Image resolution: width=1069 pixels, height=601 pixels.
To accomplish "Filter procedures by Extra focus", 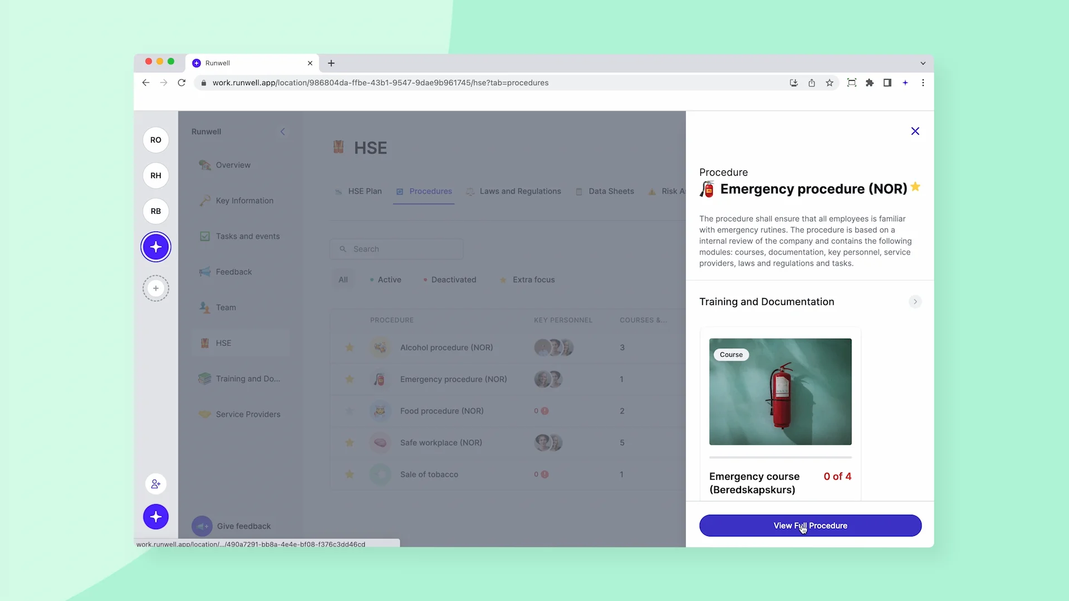I will [x=527, y=280].
